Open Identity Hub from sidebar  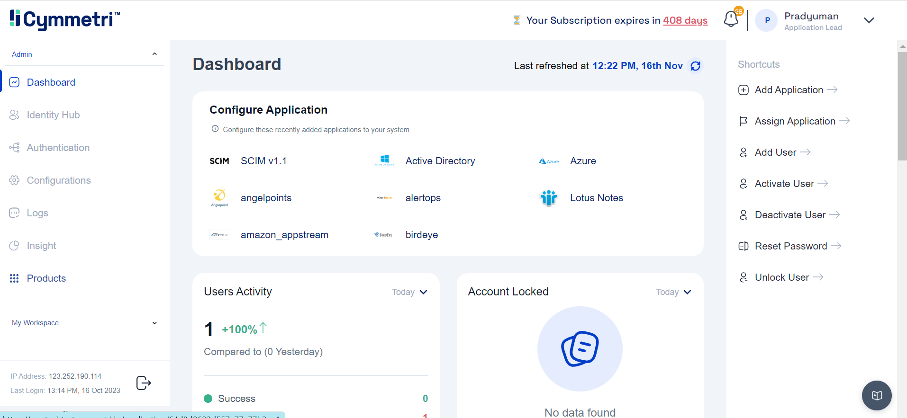point(53,115)
